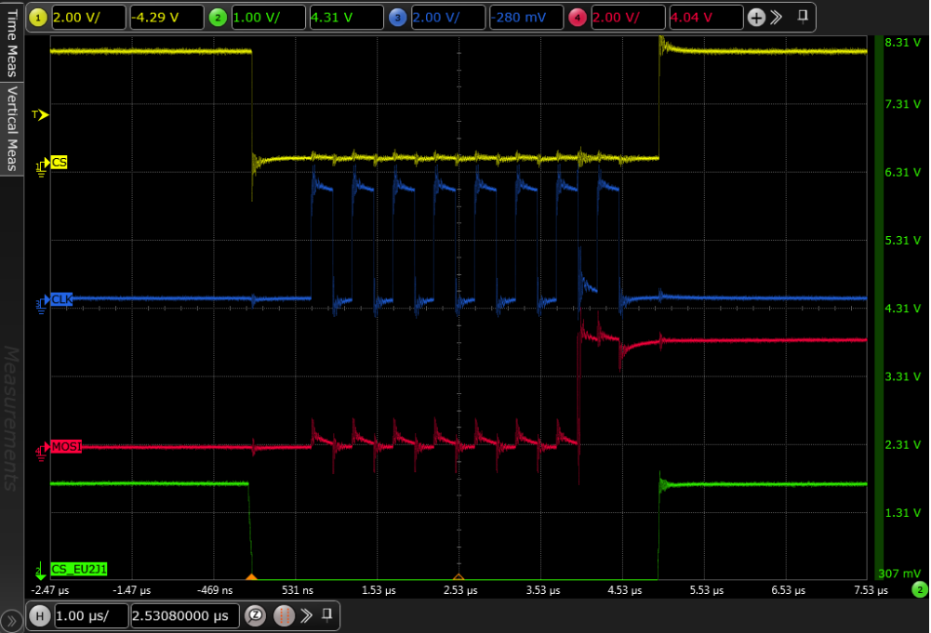Click channel 4 ground reference marker

point(42,451)
